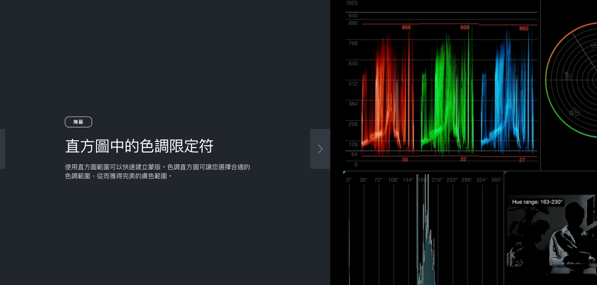
Task: Click the 512 scale label
Action: [x=353, y=84]
